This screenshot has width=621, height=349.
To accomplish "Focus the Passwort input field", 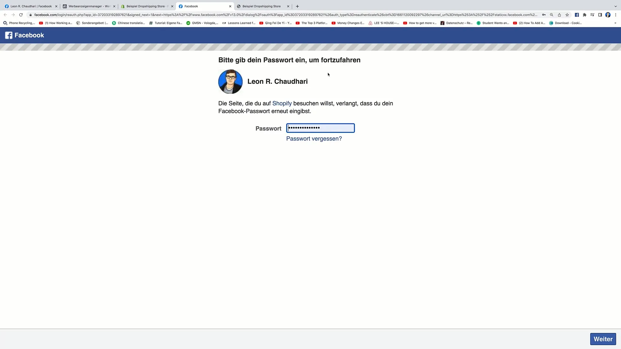I will pos(320,128).
